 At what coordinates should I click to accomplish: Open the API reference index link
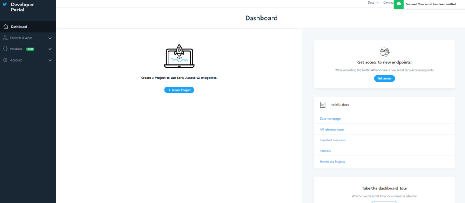pos(332,130)
